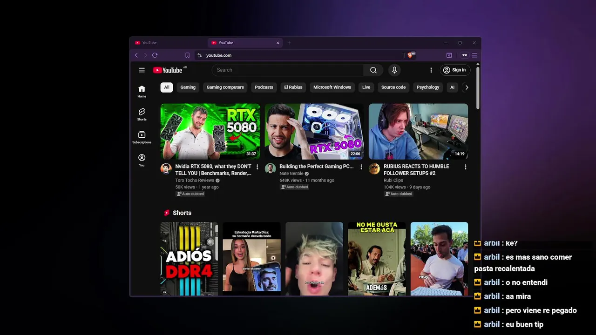Select the Psychology filter chip
This screenshot has height=335, width=596.
pyautogui.click(x=428, y=87)
